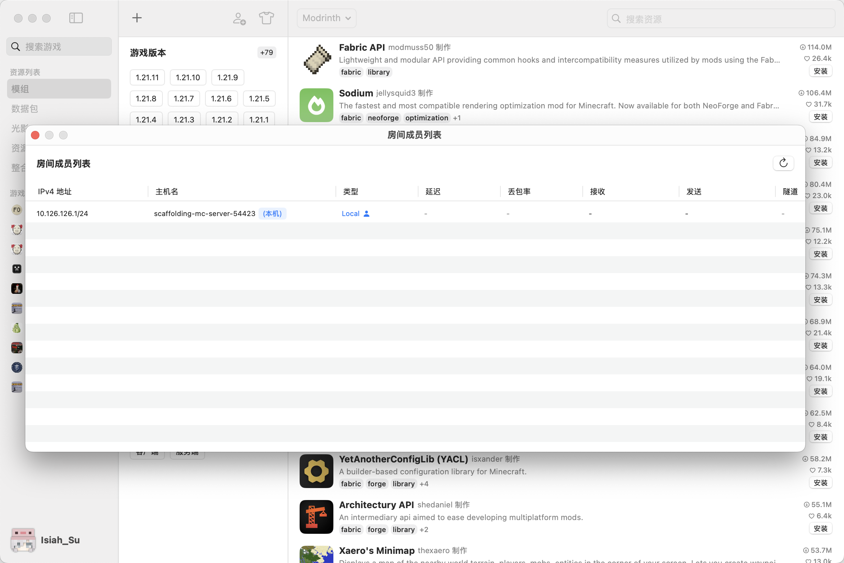Toggle the sidebar panel icon
The image size is (844, 563).
pyautogui.click(x=76, y=18)
